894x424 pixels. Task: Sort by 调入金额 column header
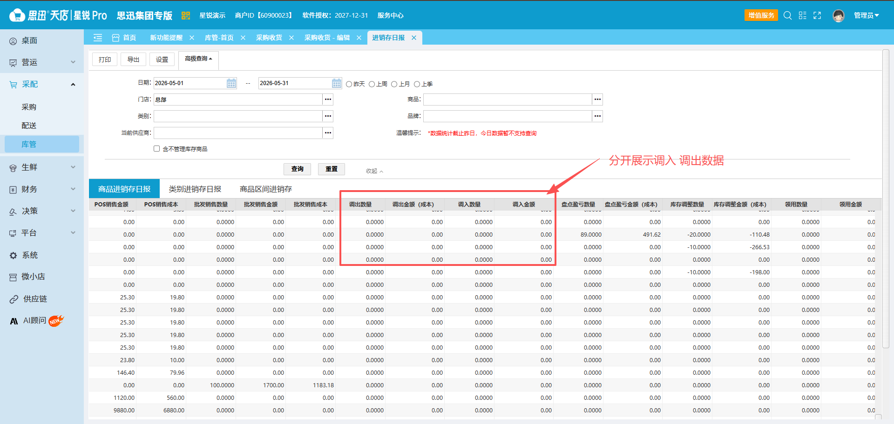click(524, 205)
